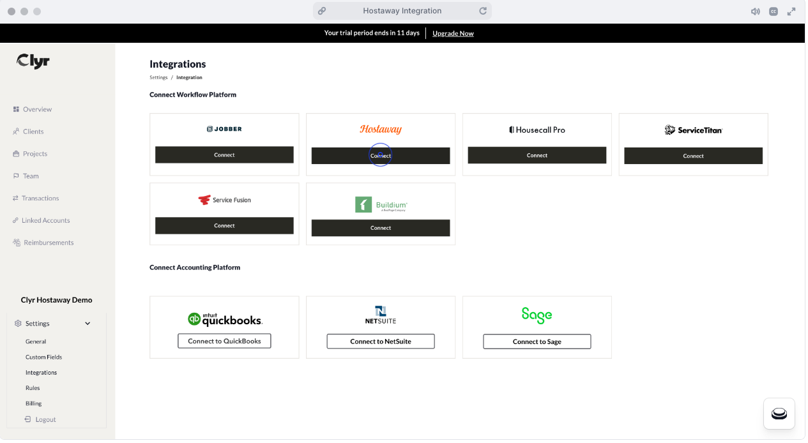Click the Connect Accounting Platform heading
Image resolution: width=808 pixels, height=443 pixels.
pos(195,267)
